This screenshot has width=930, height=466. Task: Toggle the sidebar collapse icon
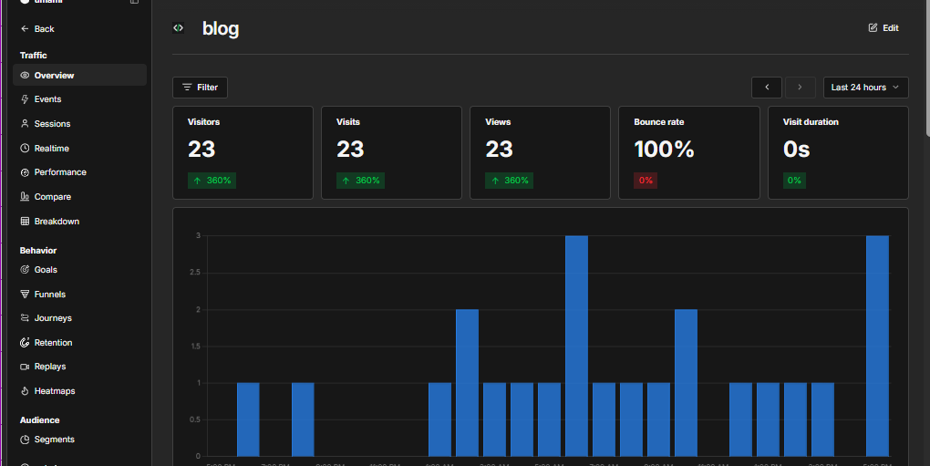(135, 2)
